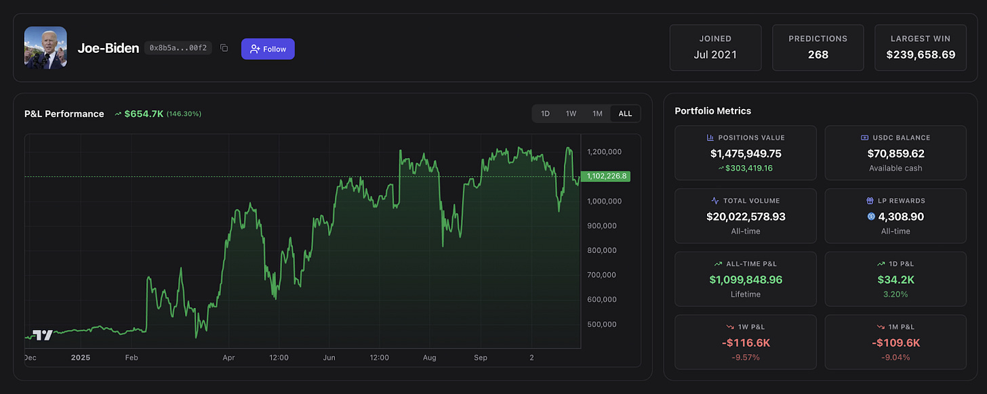Click the $34.2K 1D P&L value
This screenshot has width=987, height=394.
click(x=895, y=280)
